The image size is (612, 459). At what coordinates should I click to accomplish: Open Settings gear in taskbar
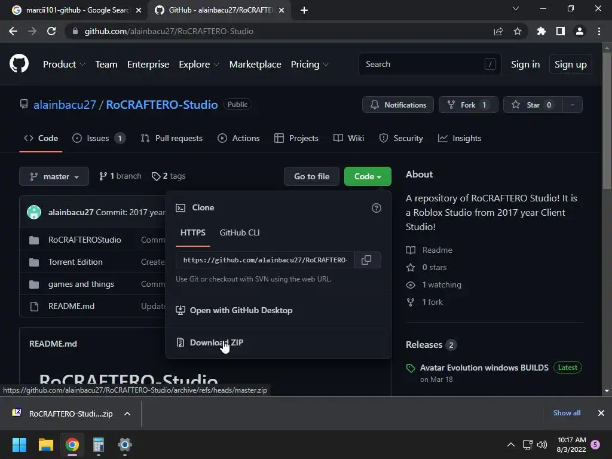[125, 445]
